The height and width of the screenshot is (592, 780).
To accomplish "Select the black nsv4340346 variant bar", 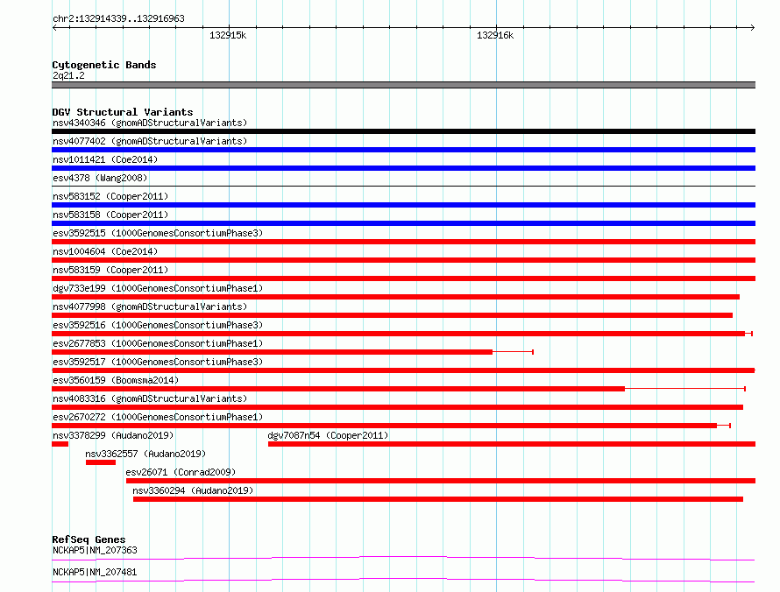I will [x=403, y=131].
